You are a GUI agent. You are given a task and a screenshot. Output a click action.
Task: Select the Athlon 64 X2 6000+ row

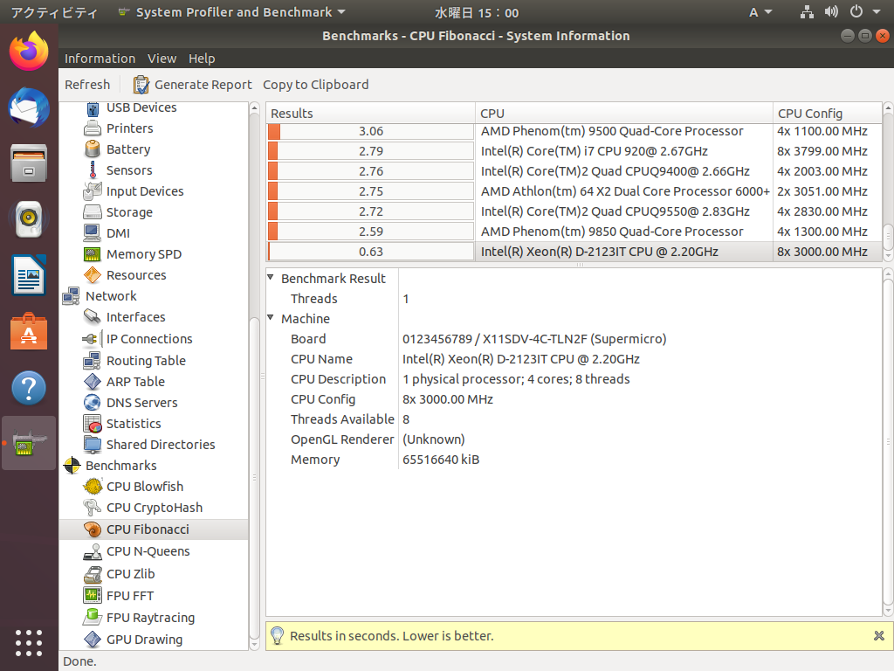tap(574, 191)
